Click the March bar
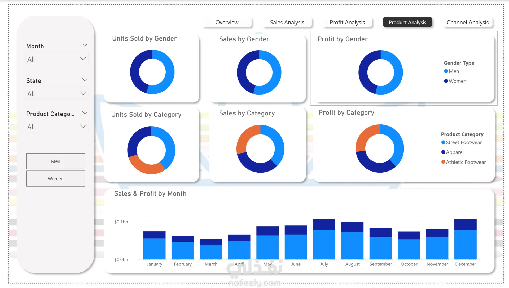Screen dimensions: 509x288 pos(211,249)
